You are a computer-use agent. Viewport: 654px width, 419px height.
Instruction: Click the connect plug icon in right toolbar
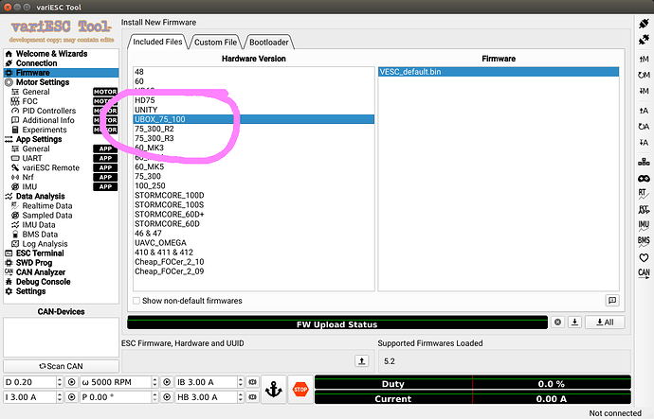coord(644,24)
